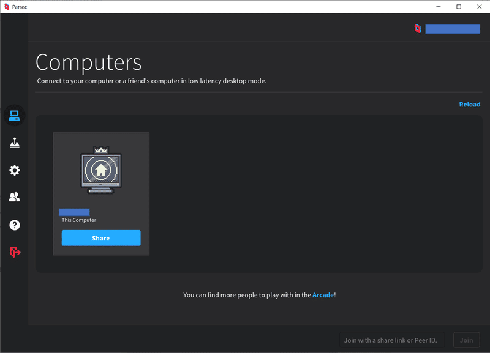Click the Join button
The height and width of the screenshot is (353, 490).
click(x=466, y=340)
